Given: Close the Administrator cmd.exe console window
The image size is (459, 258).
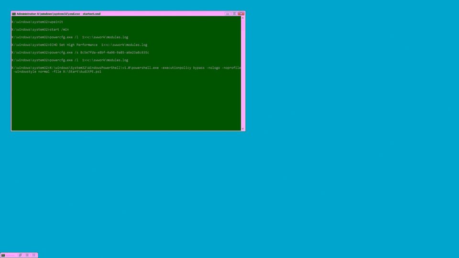Looking at the screenshot, I should pyautogui.click(x=241, y=14).
